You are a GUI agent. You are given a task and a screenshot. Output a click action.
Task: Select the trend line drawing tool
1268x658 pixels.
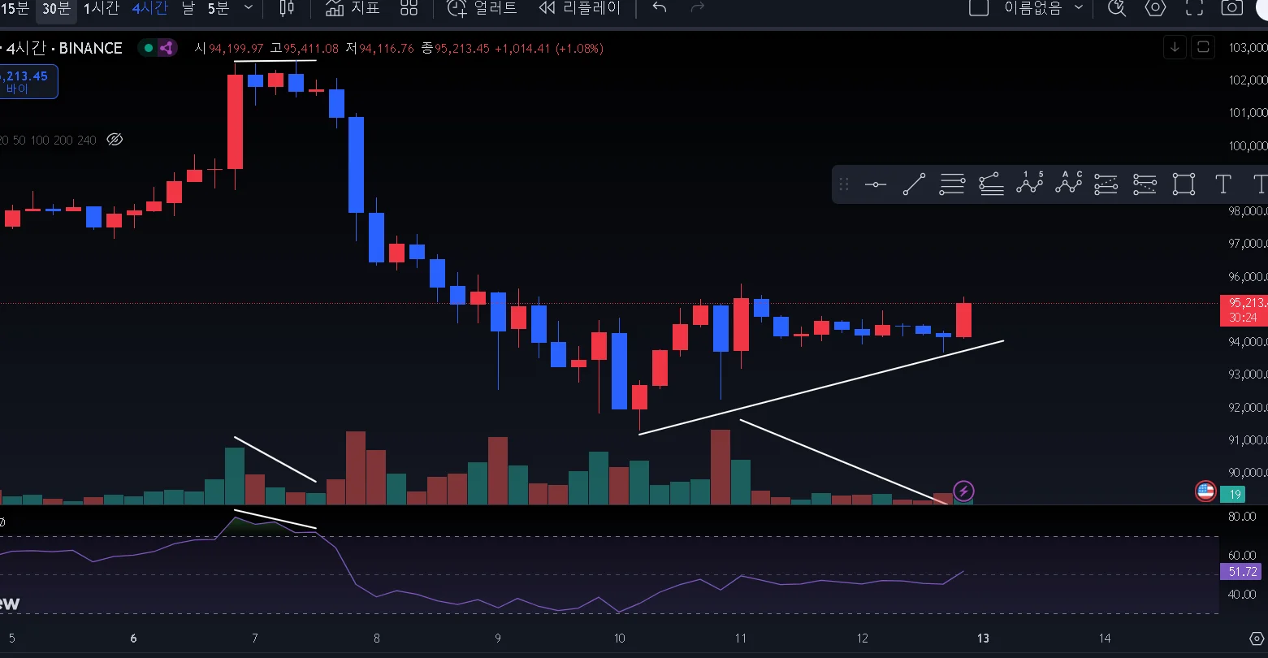click(x=914, y=184)
